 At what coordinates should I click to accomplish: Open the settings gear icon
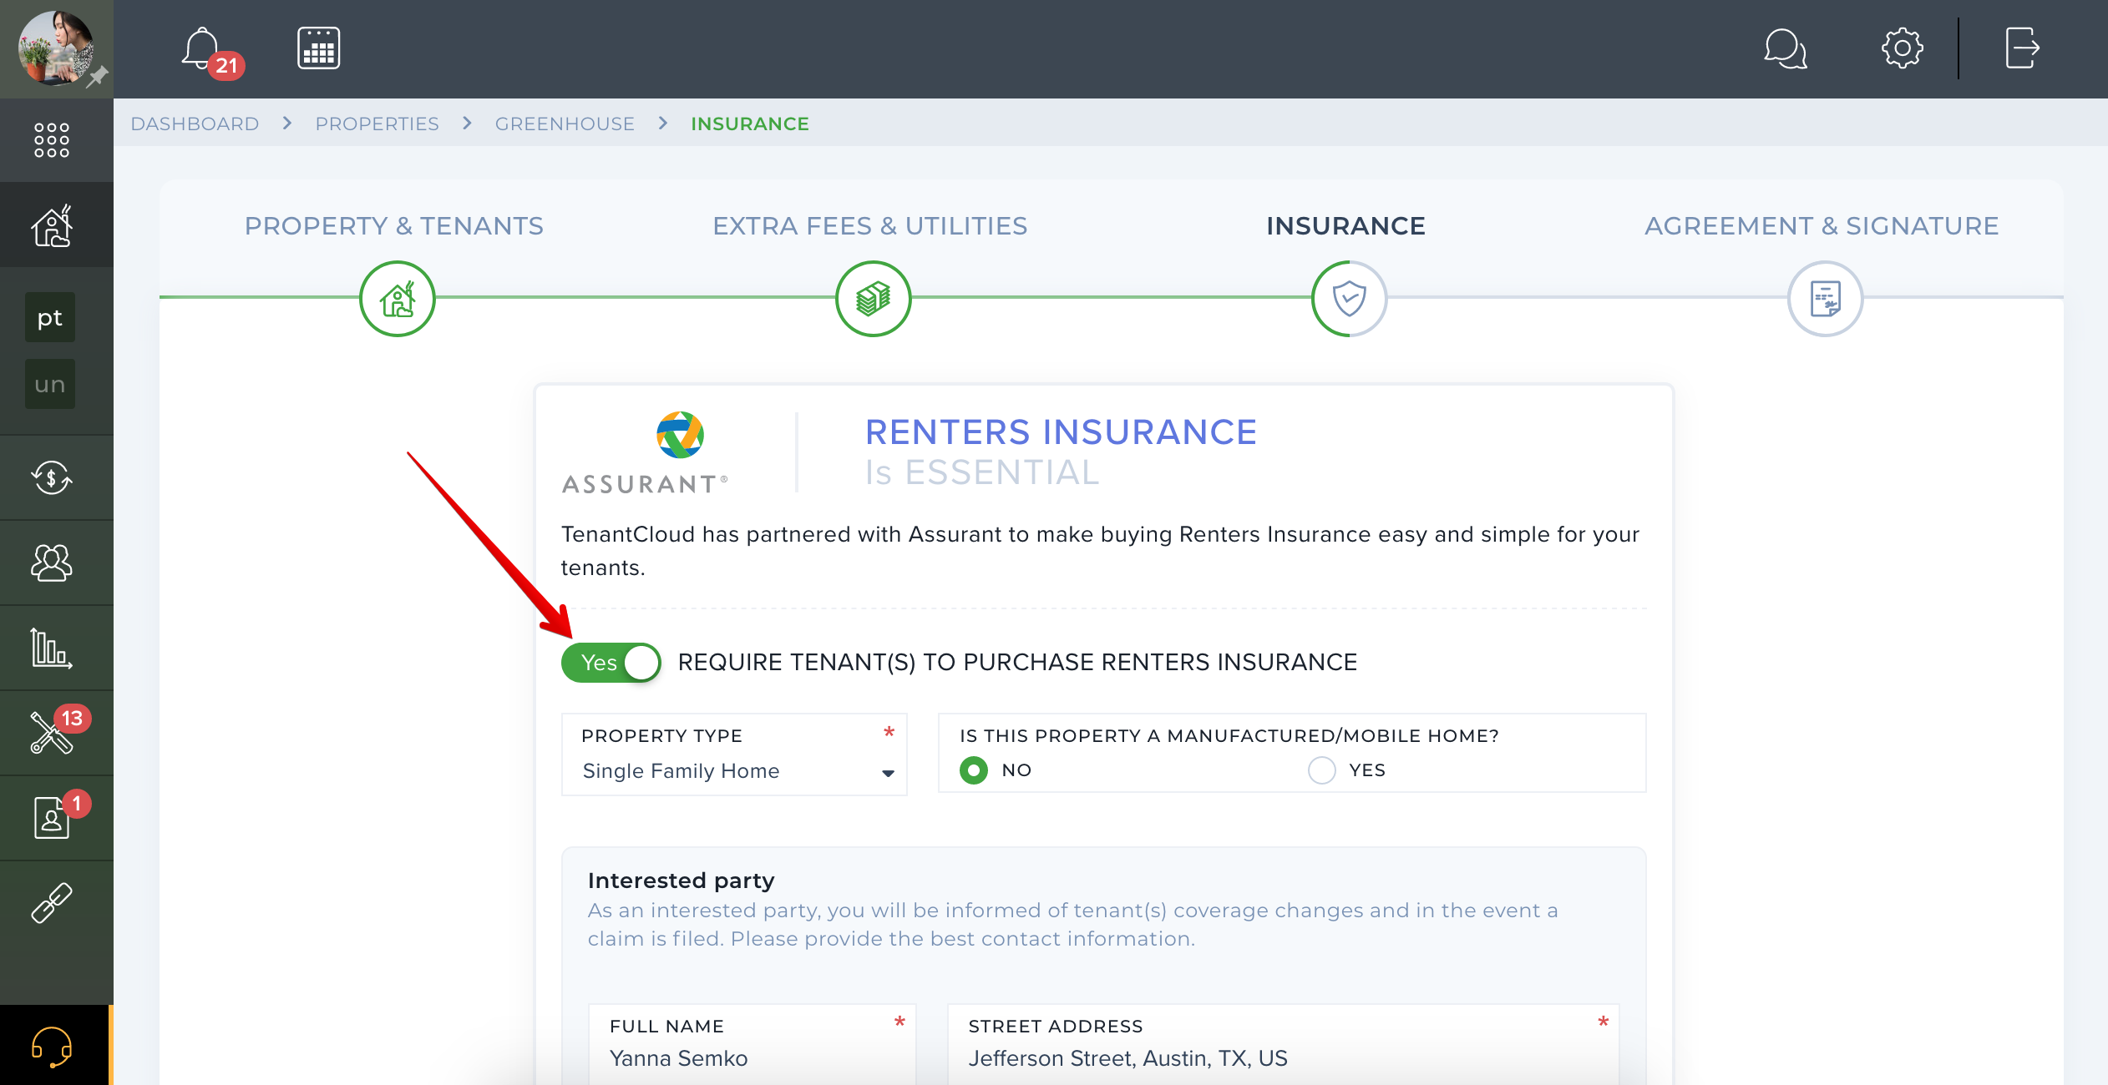coord(1902,48)
